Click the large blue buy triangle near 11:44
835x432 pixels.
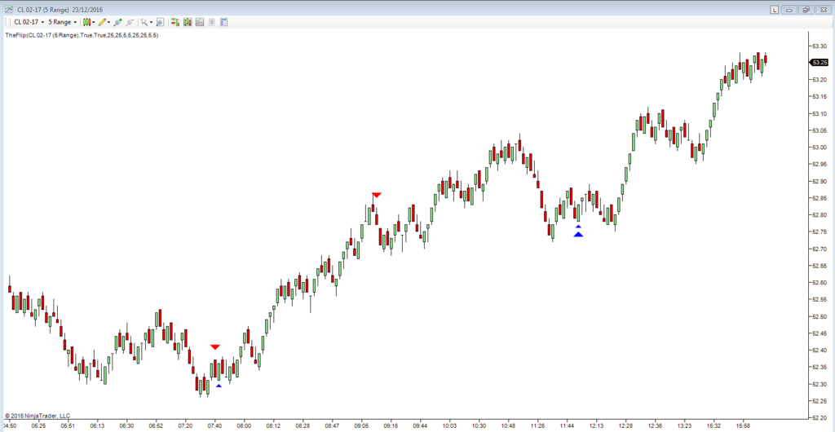click(578, 235)
